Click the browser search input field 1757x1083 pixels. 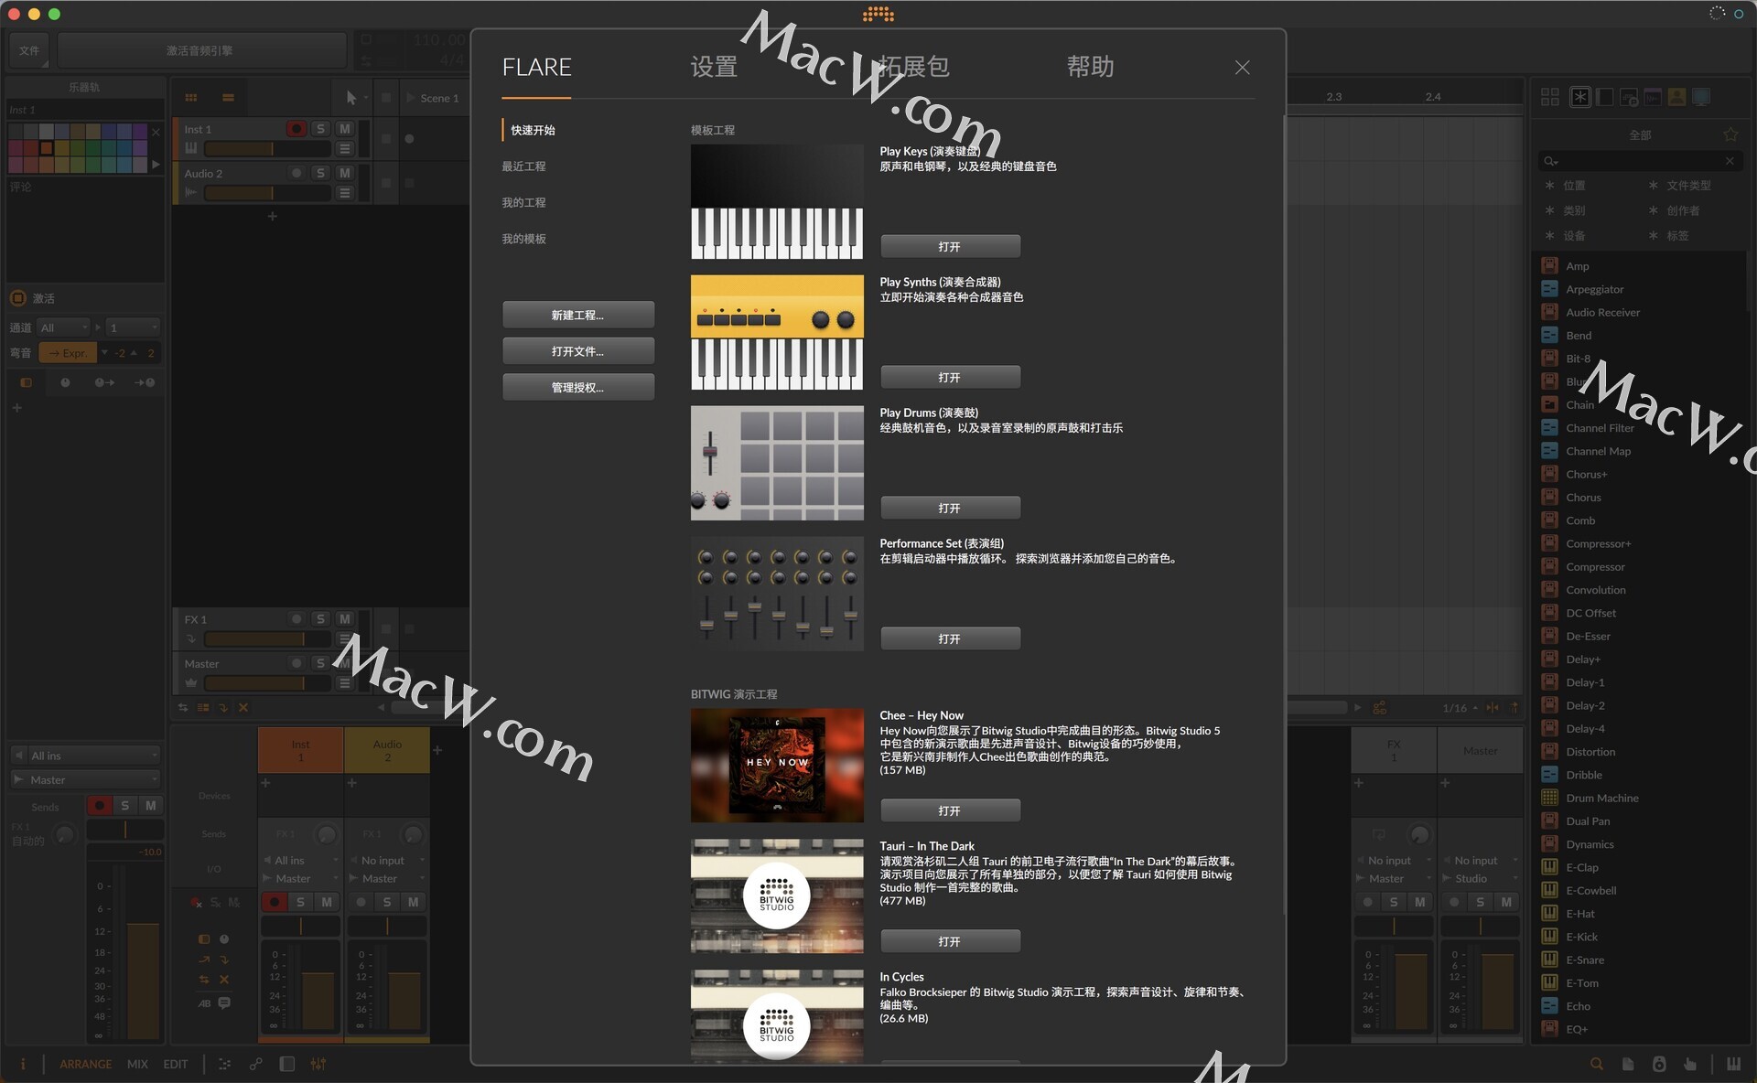[x=1641, y=161]
